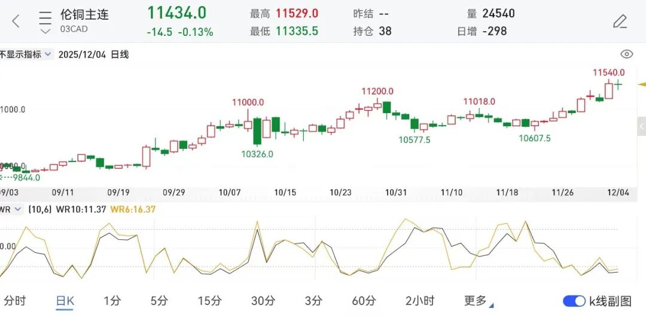Image resolution: width=646 pixels, height=317 pixels.
Task: Click the yellow current price arrow marker
Action: tap(641, 84)
